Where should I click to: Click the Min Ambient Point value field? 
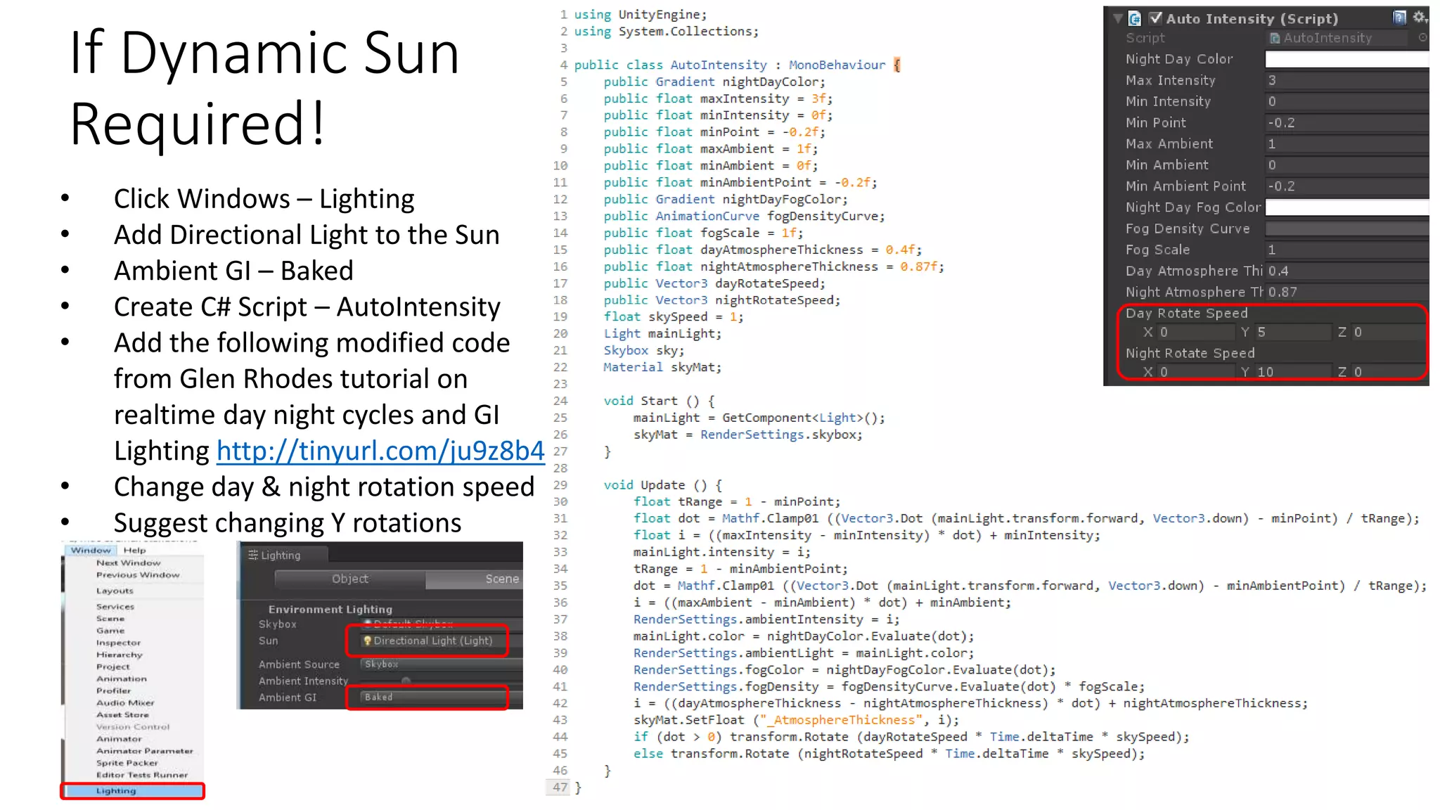(x=1347, y=186)
